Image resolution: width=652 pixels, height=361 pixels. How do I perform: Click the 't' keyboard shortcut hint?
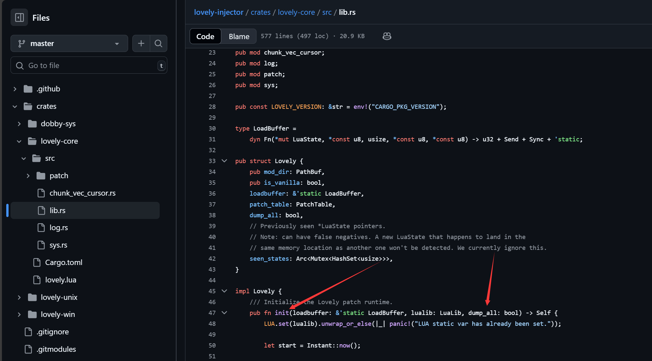(161, 65)
